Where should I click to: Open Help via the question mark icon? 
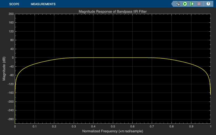(x=208, y=4)
